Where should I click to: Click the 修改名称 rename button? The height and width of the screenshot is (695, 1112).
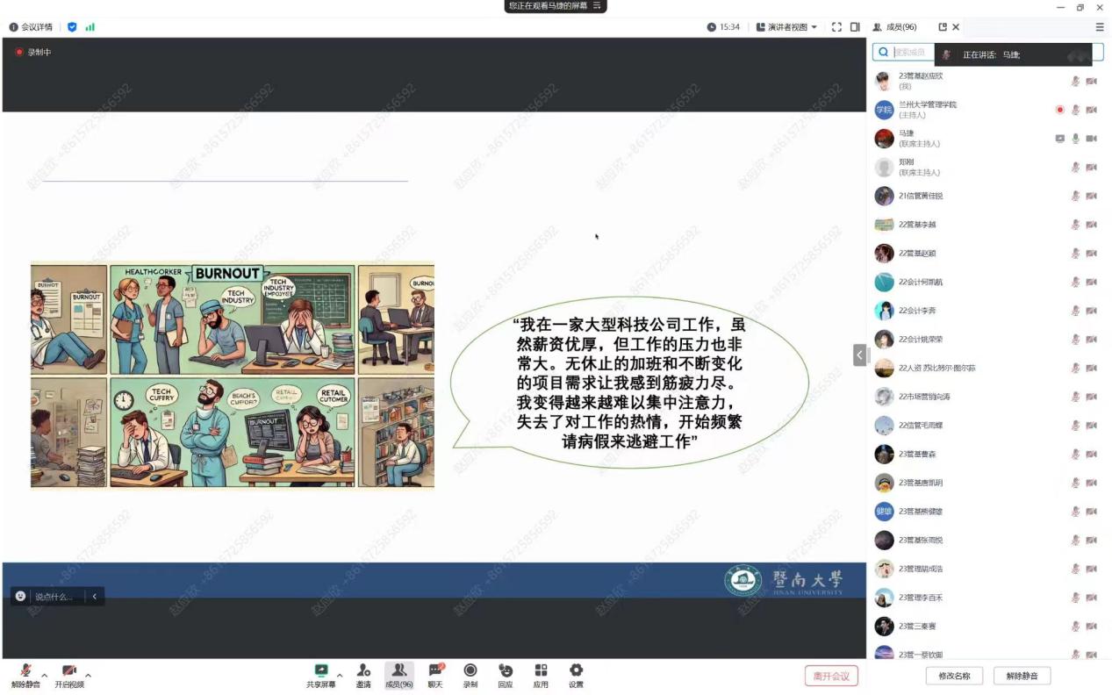click(x=954, y=676)
